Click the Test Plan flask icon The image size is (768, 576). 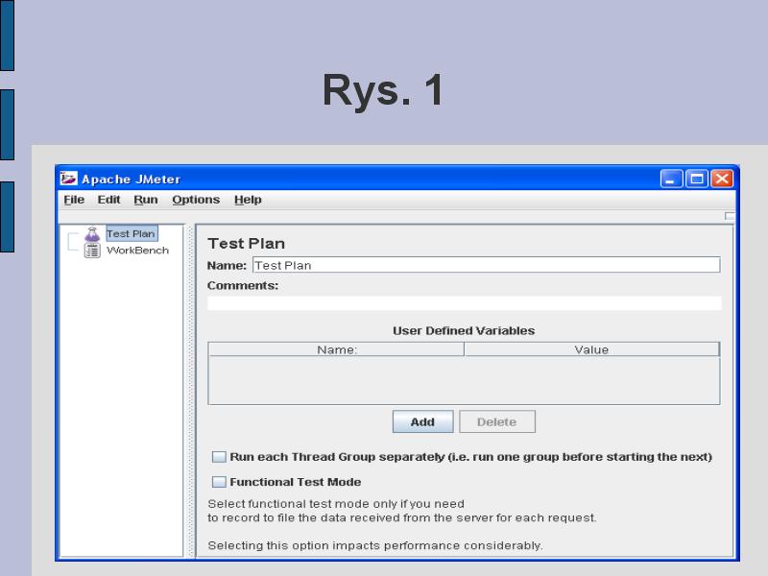tap(92, 234)
